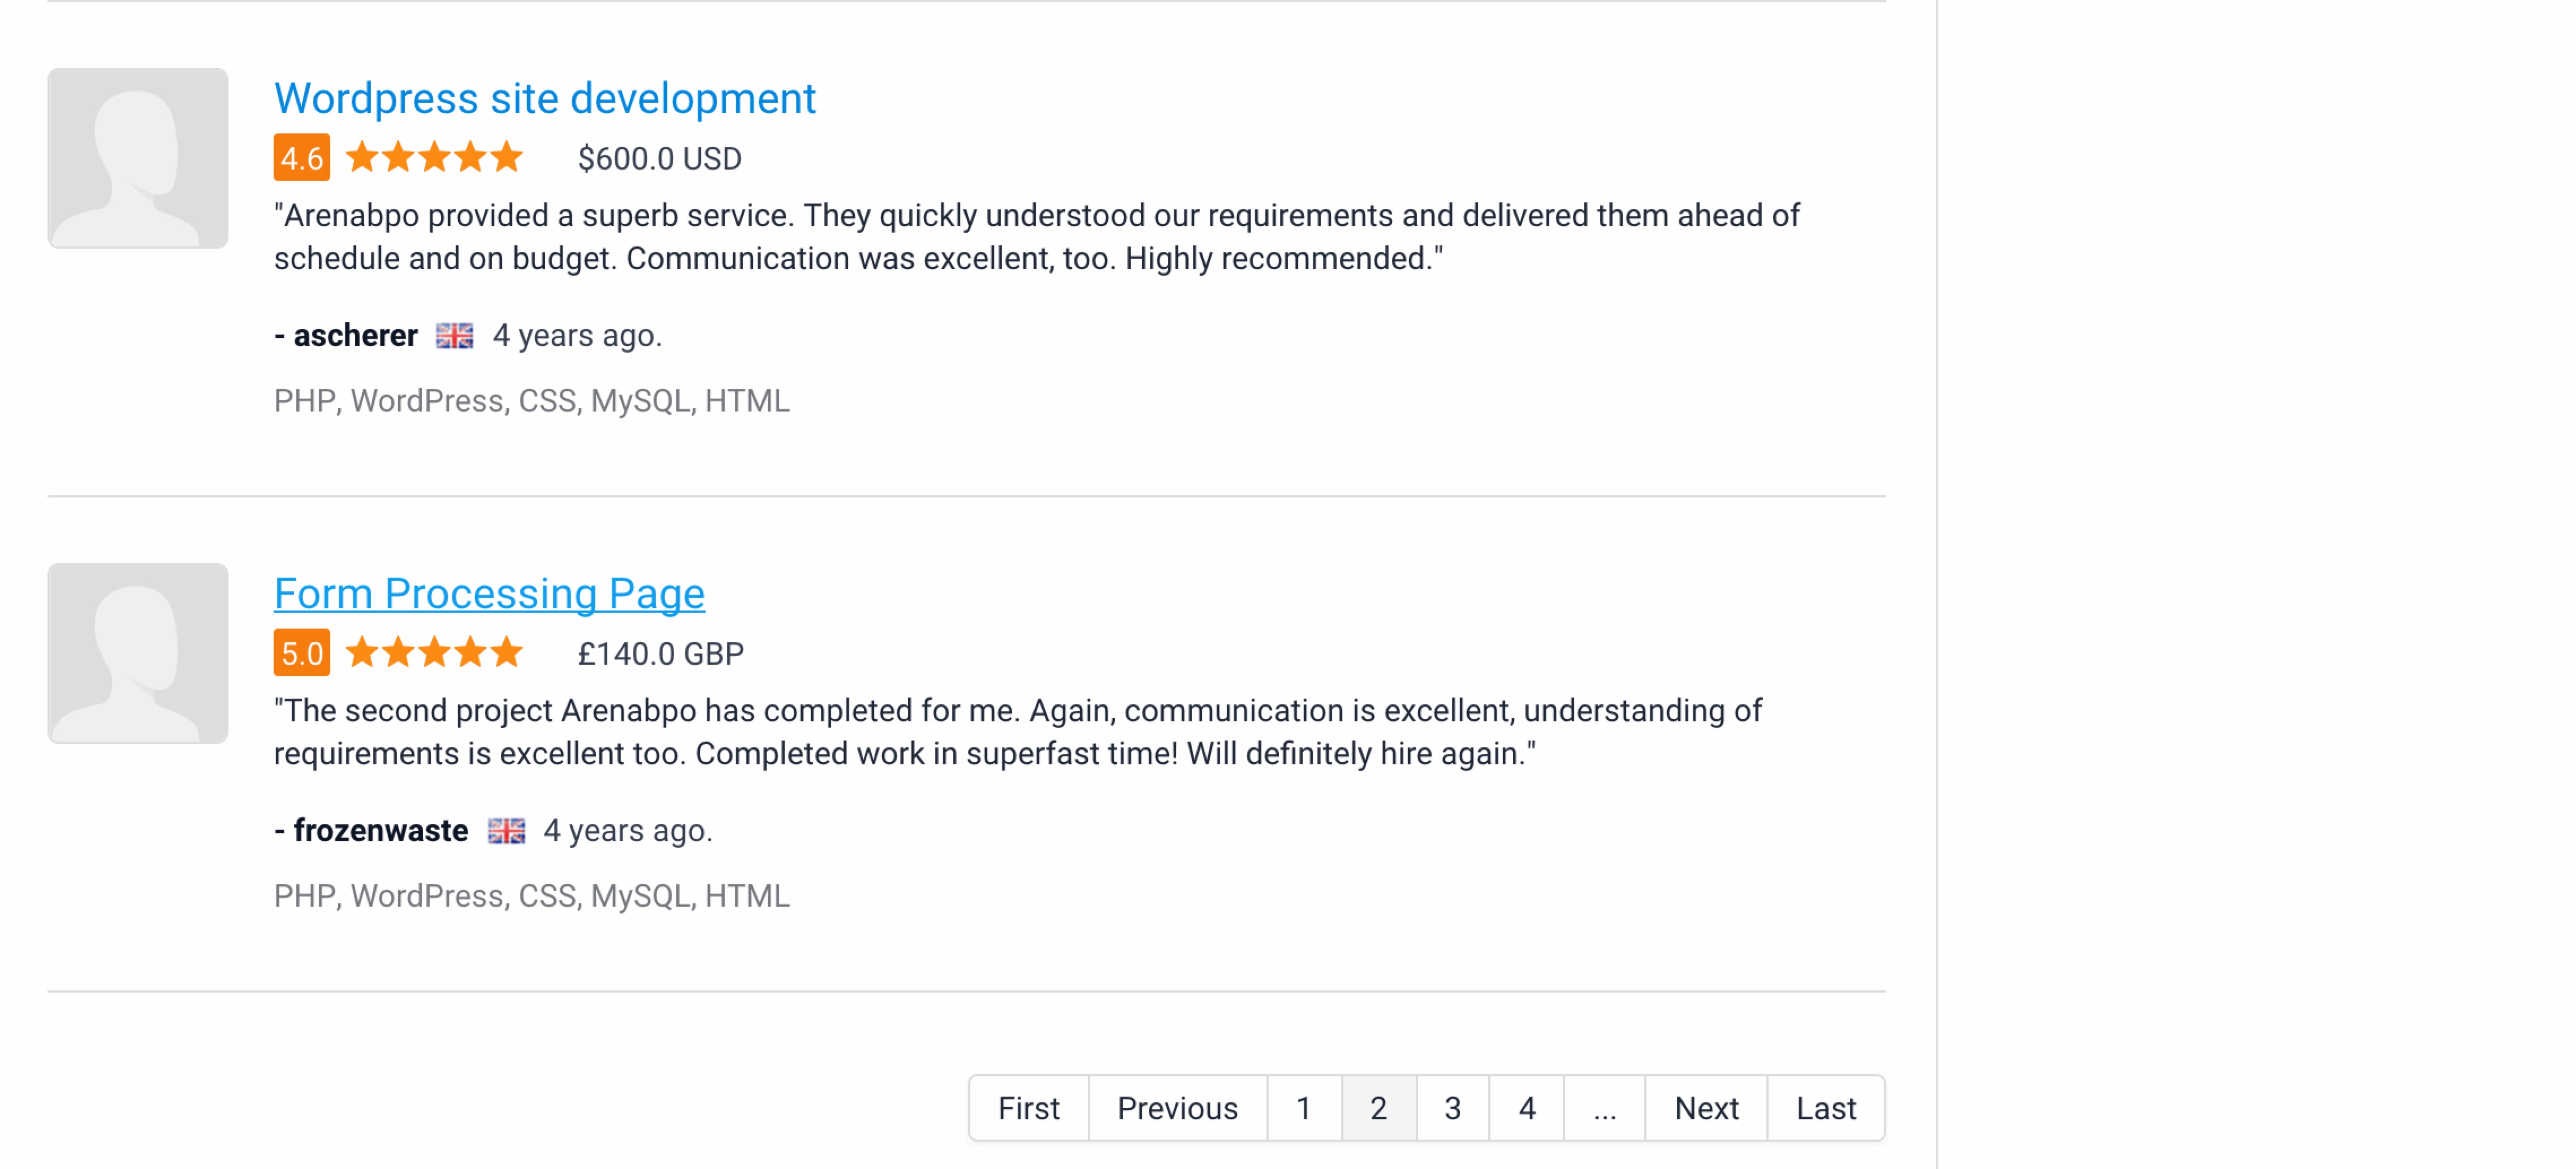Jump to page 4

click(x=1526, y=1108)
